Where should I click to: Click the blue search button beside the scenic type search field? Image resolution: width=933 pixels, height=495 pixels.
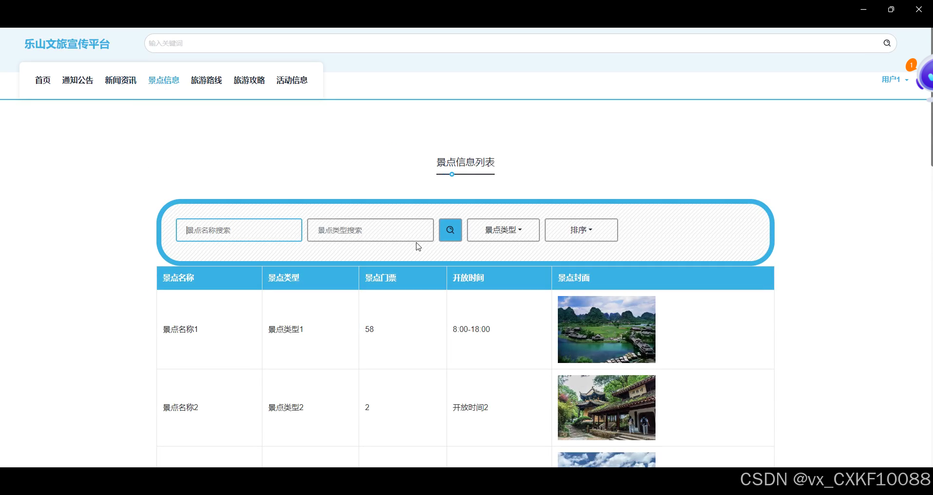pos(450,230)
